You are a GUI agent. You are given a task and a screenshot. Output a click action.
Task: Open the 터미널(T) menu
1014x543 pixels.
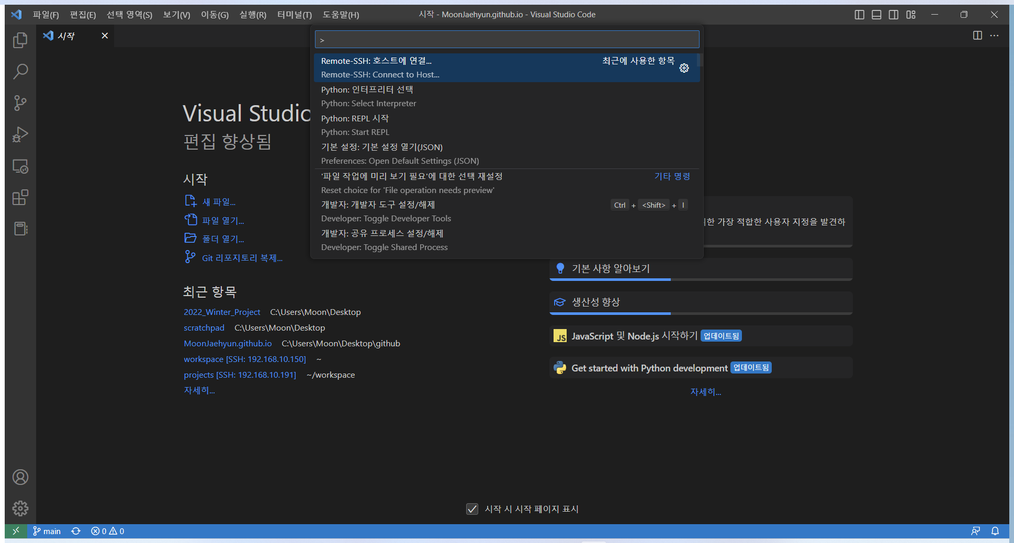(294, 15)
